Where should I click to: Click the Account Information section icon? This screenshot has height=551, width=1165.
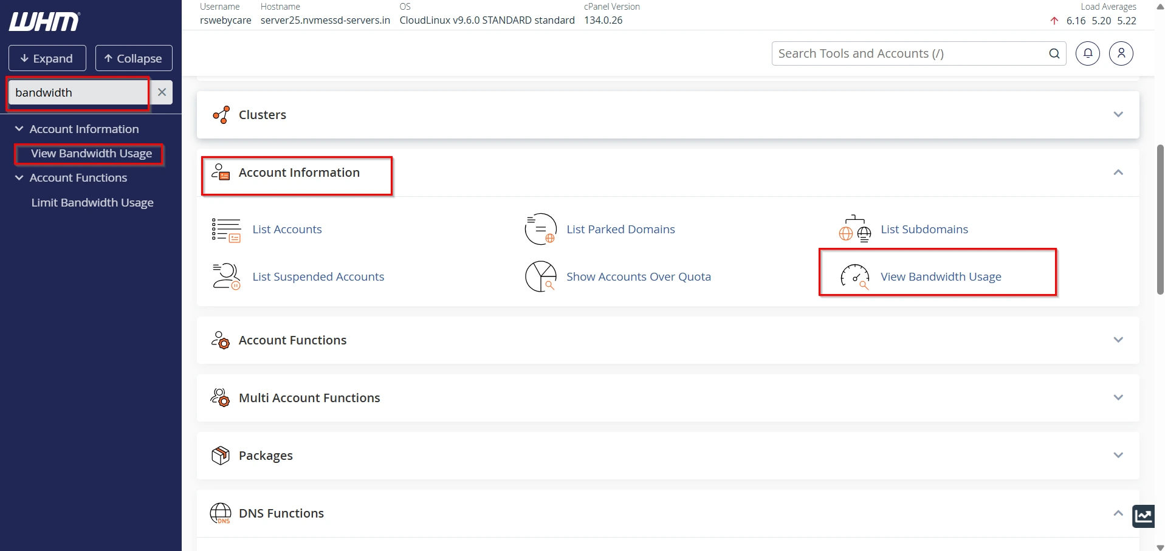pyautogui.click(x=221, y=173)
